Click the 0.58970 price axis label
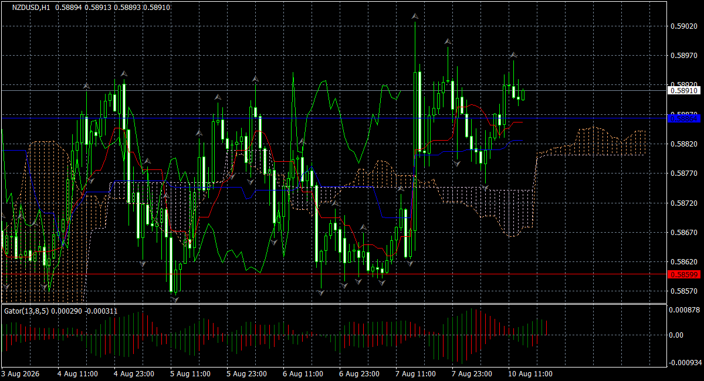Image resolution: width=704 pixels, height=381 pixels. [x=683, y=55]
